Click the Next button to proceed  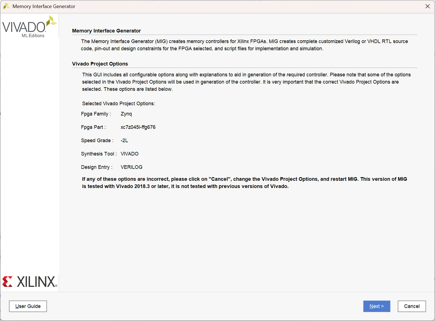(377, 306)
